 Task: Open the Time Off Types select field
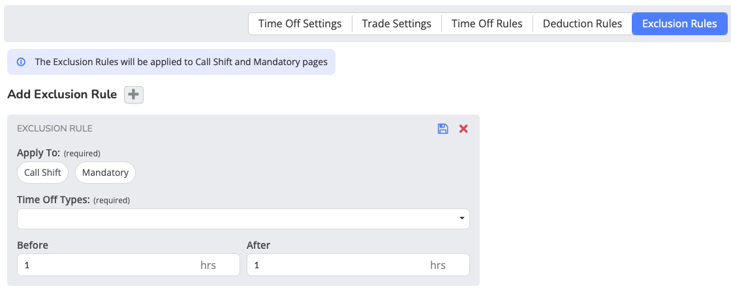(243, 219)
